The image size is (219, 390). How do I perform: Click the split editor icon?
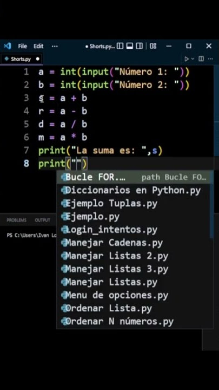click(201, 59)
